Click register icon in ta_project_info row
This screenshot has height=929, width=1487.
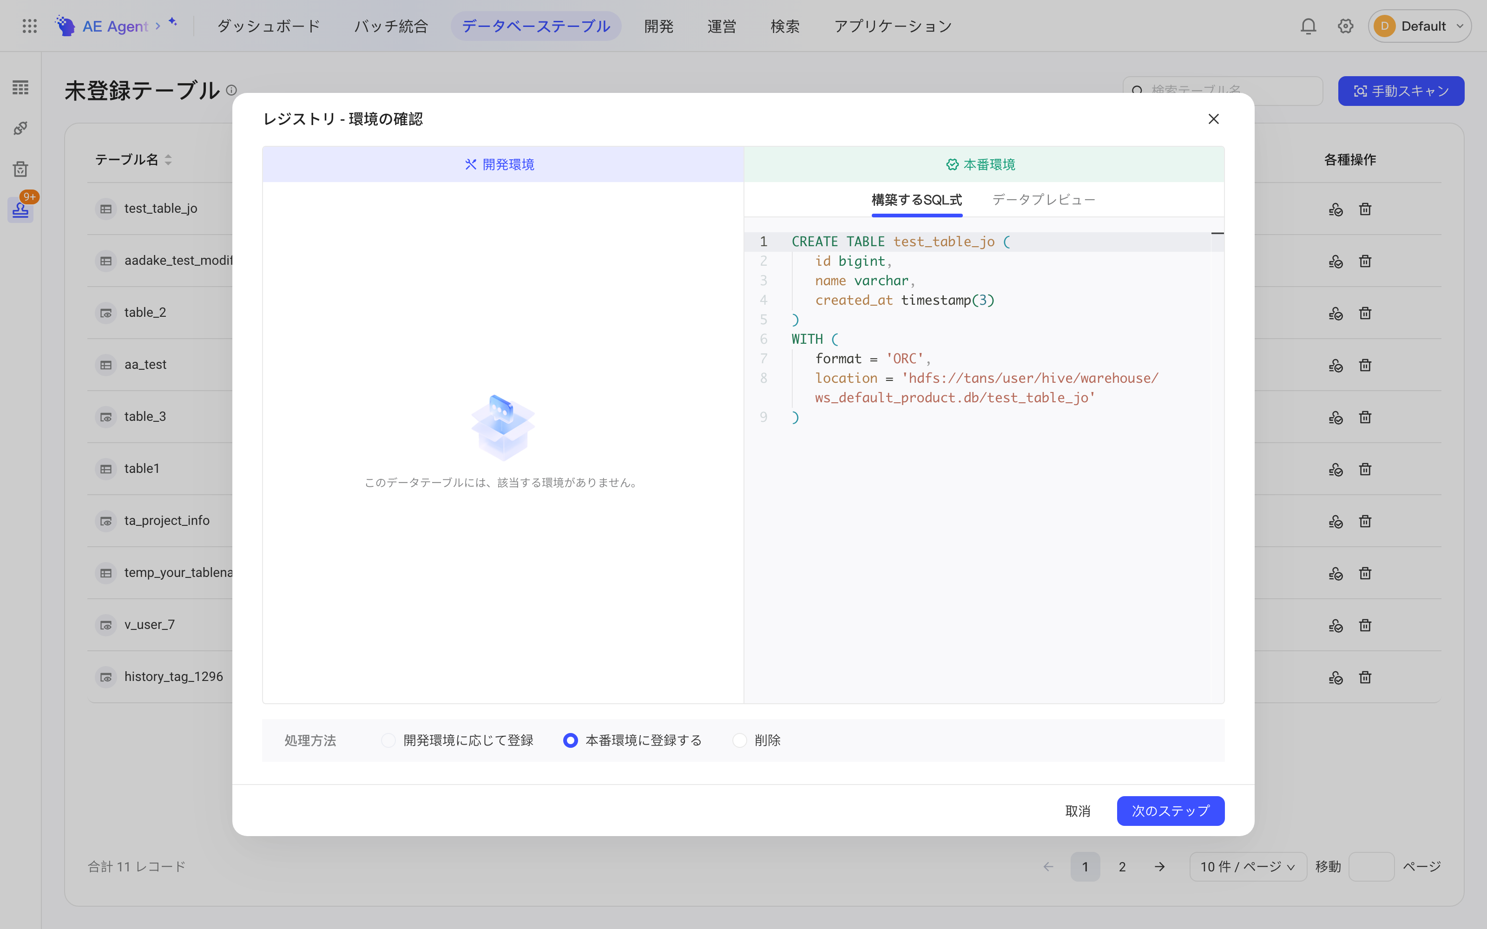pos(1335,521)
